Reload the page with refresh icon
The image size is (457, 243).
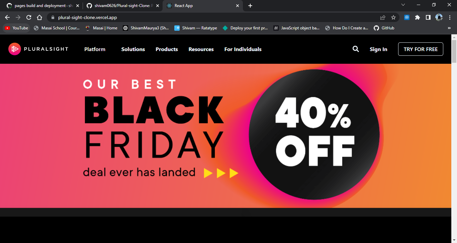click(29, 17)
